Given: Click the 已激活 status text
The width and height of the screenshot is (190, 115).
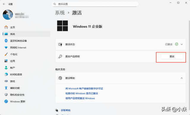Looking at the screenshot, I should pyautogui.click(x=169, y=45).
